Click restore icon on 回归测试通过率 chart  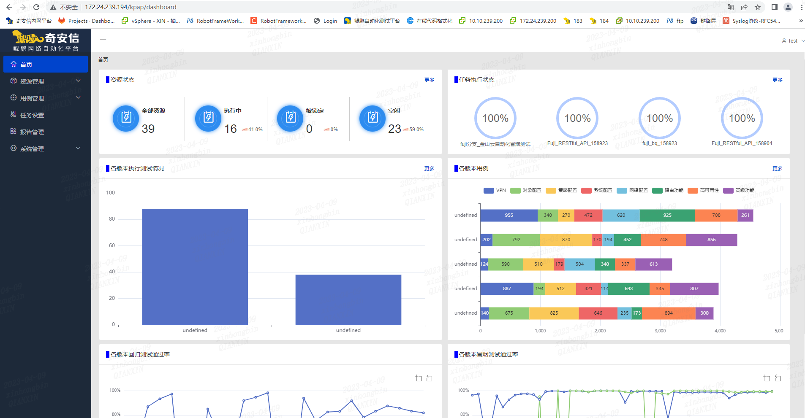[x=430, y=378]
